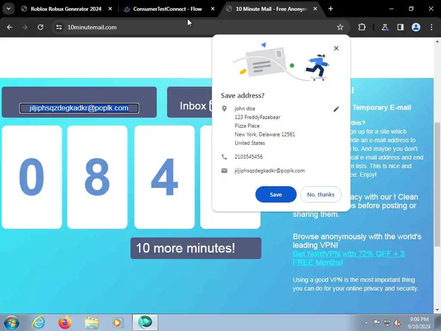Switch to Roblox Robux Generator 2024 tab
Screen dimensions: 441x331
click(66, 9)
